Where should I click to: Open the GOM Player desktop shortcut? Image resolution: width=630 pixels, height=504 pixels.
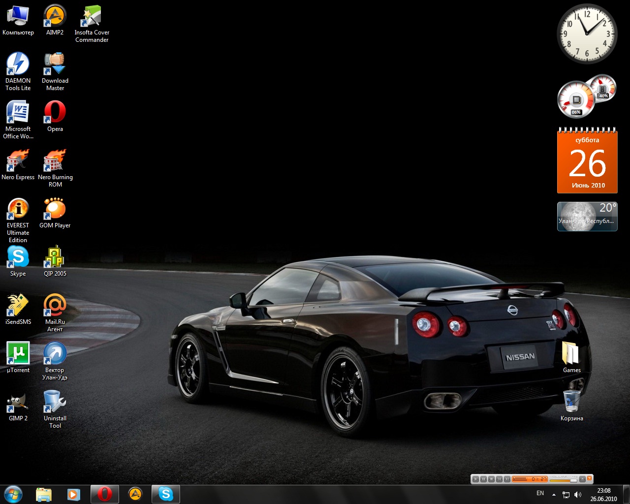[x=55, y=209]
